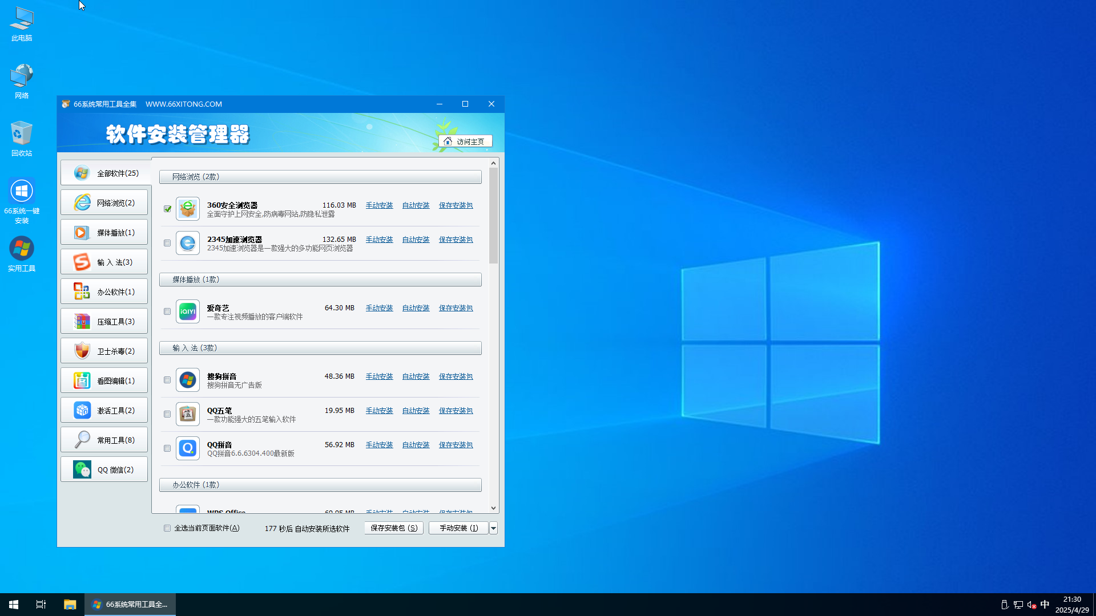The width and height of the screenshot is (1096, 616).
Task: Open the taskbar clock showing 21:30
Action: [x=1072, y=605]
